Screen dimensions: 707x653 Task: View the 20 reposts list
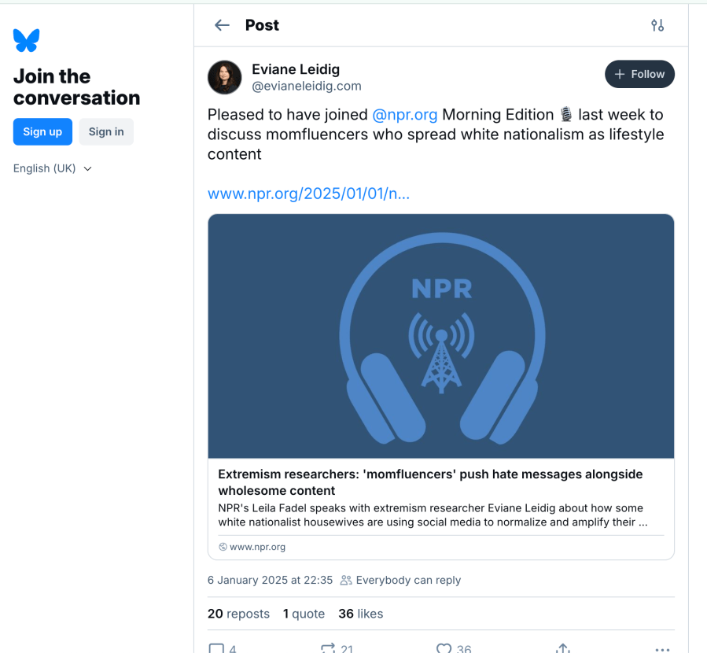[x=238, y=614]
